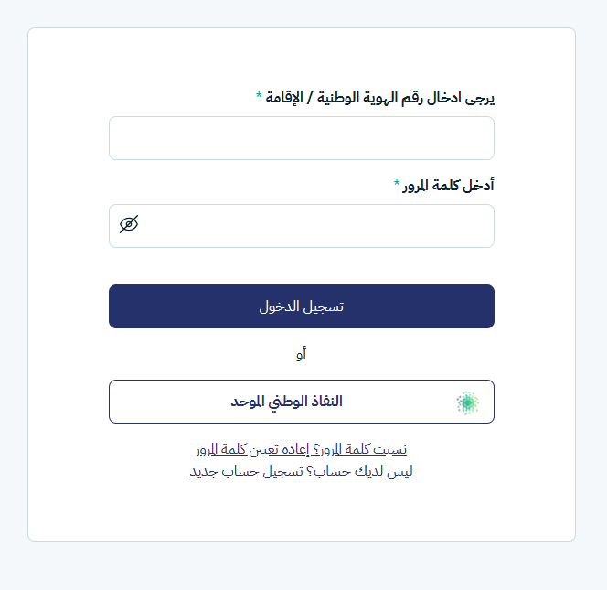Click the ليس لديك حساب؟ link text

(x=365, y=472)
